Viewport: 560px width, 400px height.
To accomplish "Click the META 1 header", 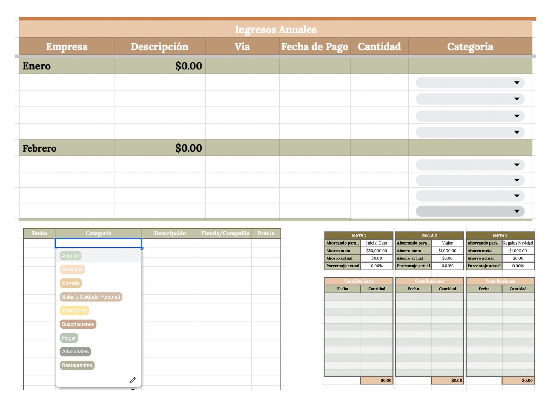I will coord(359,235).
